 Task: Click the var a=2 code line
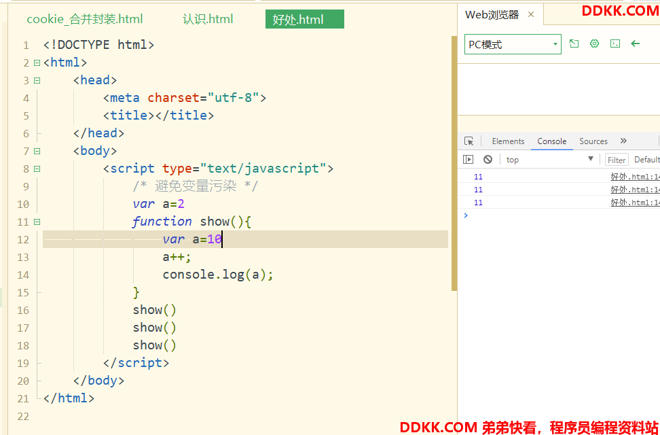[x=159, y=204]
